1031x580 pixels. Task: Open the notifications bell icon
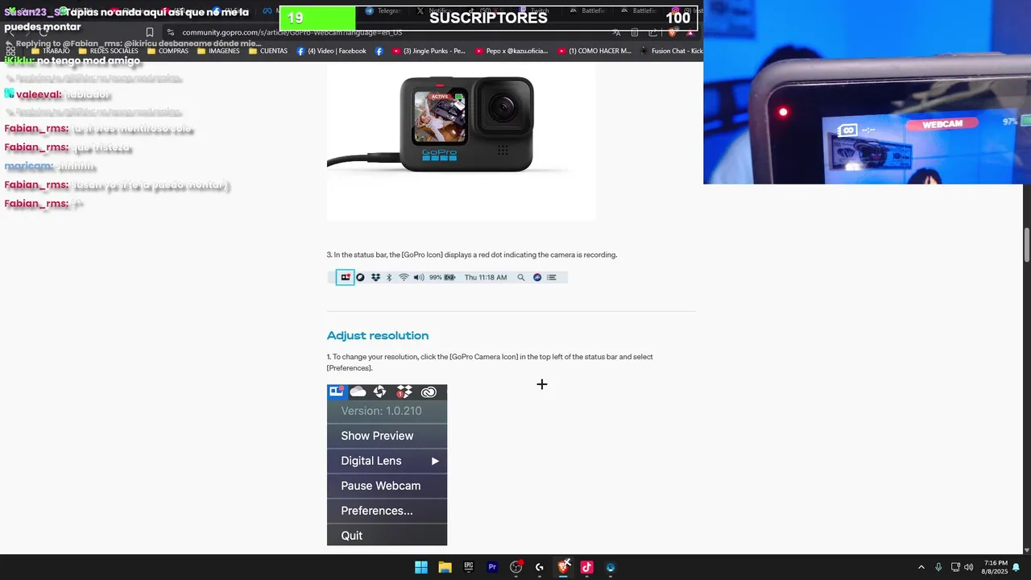click(1017, 567)
